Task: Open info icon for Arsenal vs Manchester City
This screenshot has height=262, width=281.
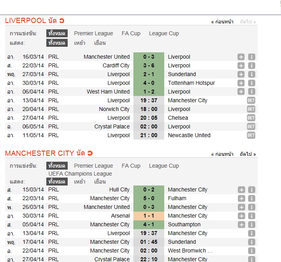Action: click(251, 216)
